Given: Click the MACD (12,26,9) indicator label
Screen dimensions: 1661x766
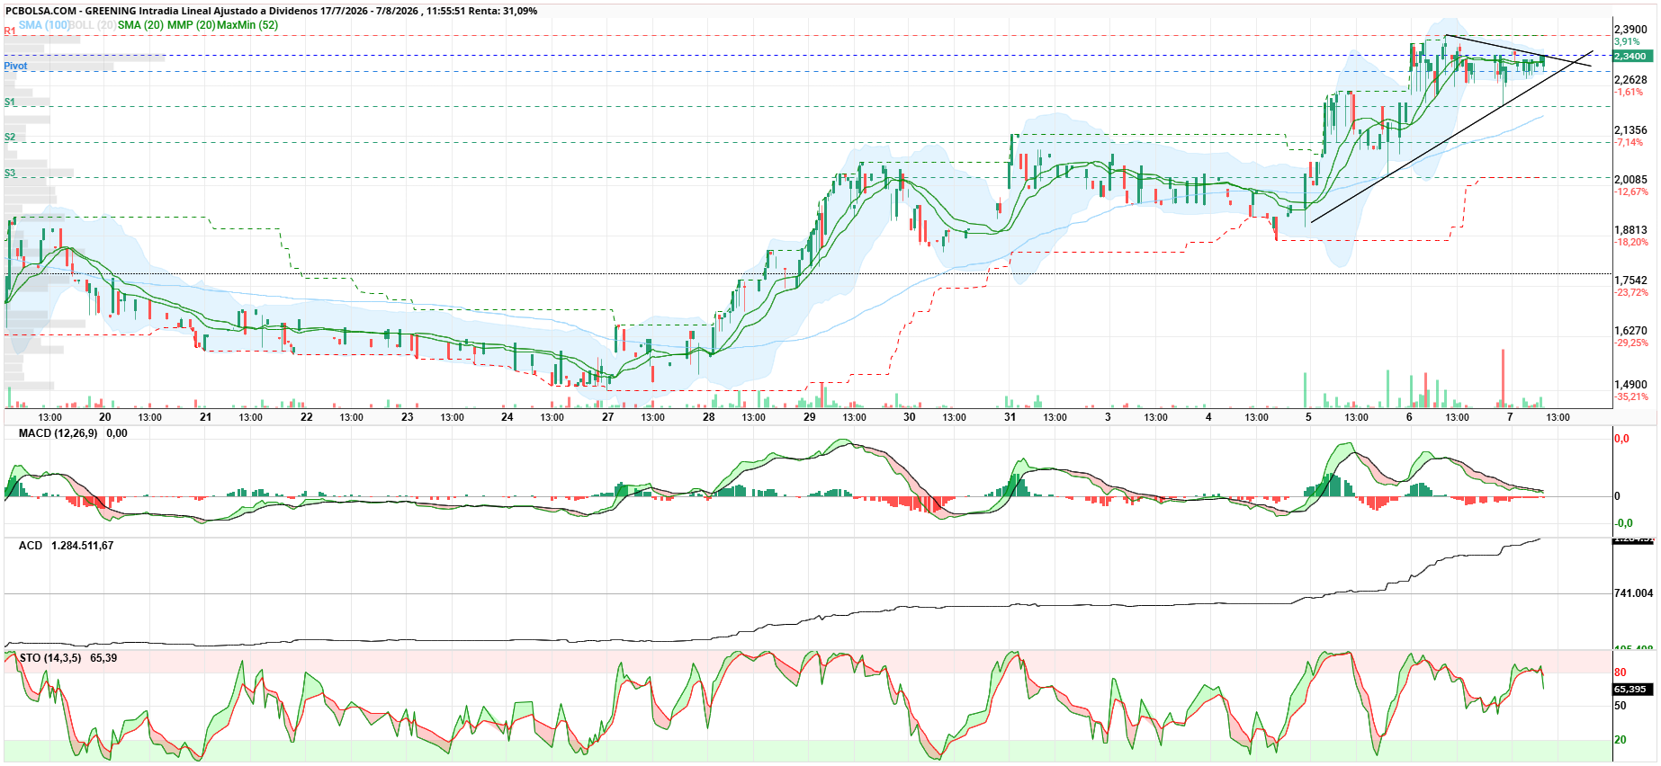Looking at the screenshot, I should pos(58,433).
